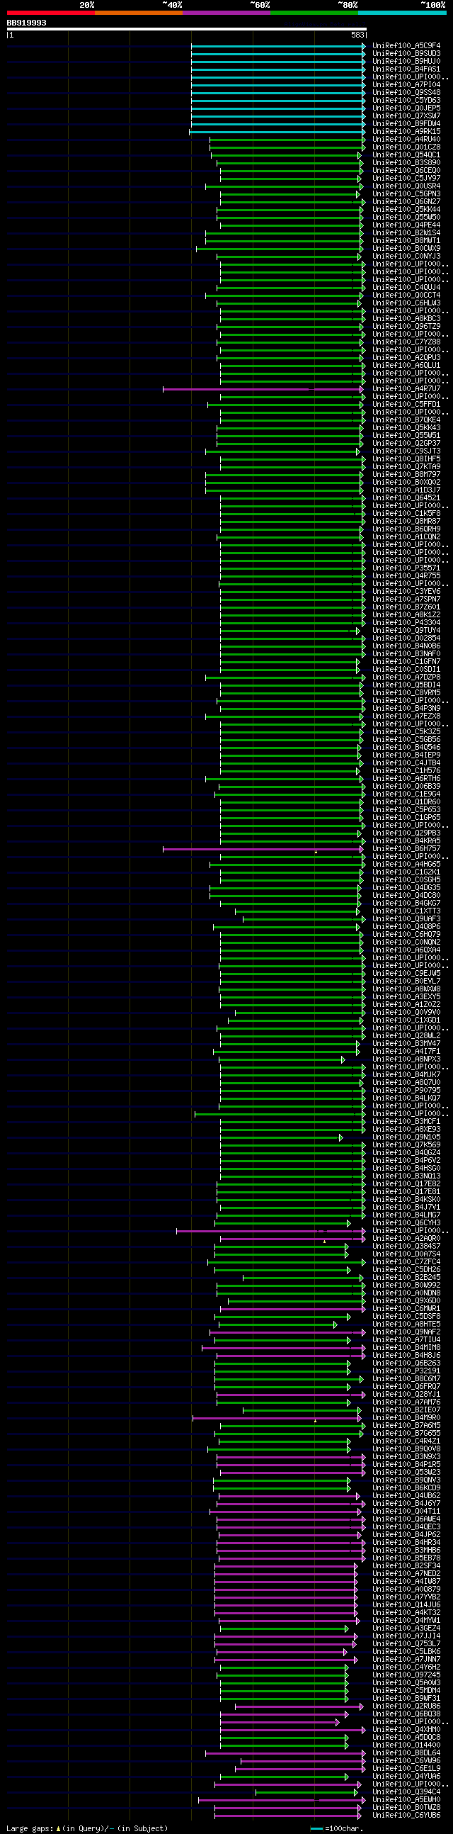Click the cyan ~100% identity legend segment
Screen dimensions: 453x1834
point(403,13)
